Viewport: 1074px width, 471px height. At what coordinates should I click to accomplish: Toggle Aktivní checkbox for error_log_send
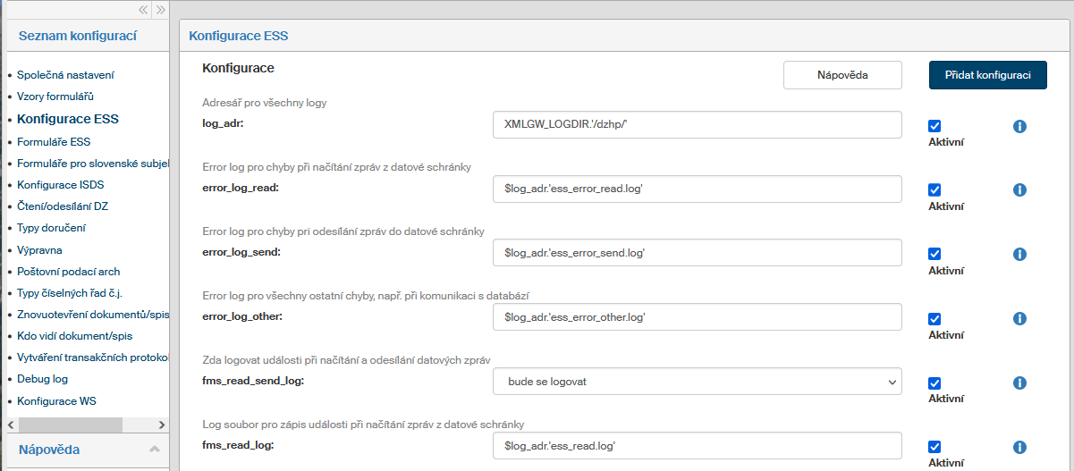(x=934, y=255)
